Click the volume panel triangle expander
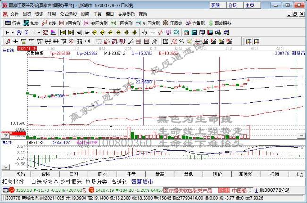Viewport: 307px width, 203px height. (x=6, y=135)
